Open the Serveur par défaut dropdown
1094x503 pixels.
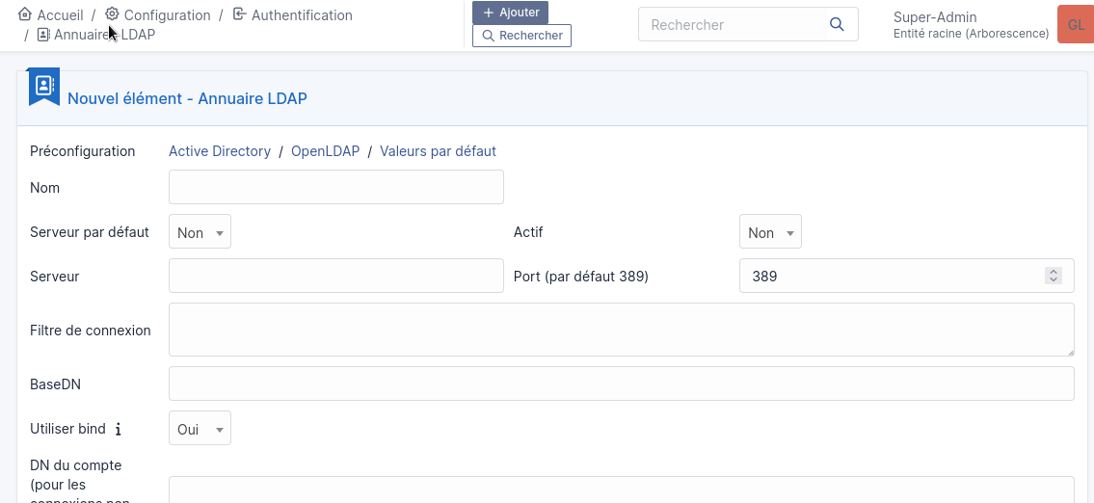pos(200,232)
